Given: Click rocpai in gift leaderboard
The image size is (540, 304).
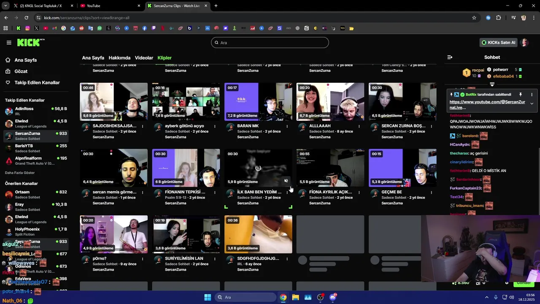Looking at the screenshot, I should point(478,71).
